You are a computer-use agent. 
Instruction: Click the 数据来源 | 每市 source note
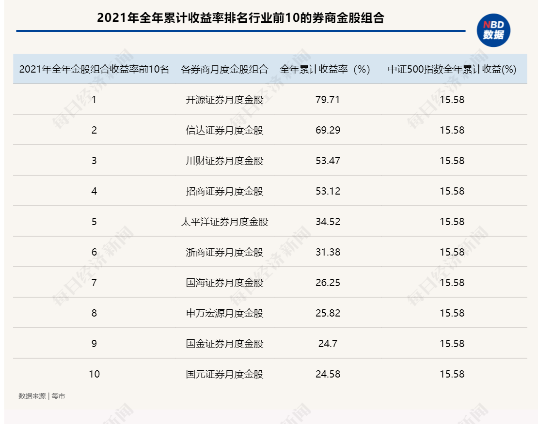[42, 396]
